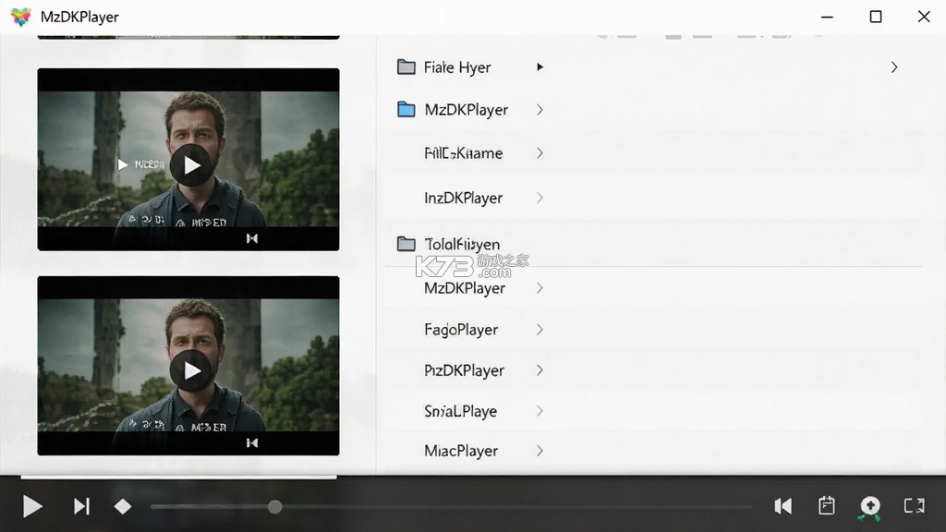Expand the FagoPlayer row chevron

pyautogui.click(x=540, y=330)
